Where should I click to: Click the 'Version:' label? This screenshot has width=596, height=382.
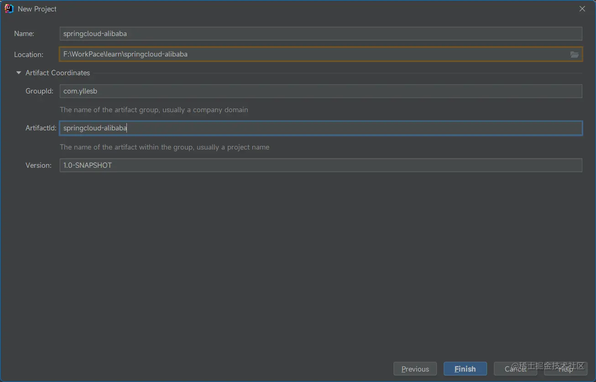[38, 165]
